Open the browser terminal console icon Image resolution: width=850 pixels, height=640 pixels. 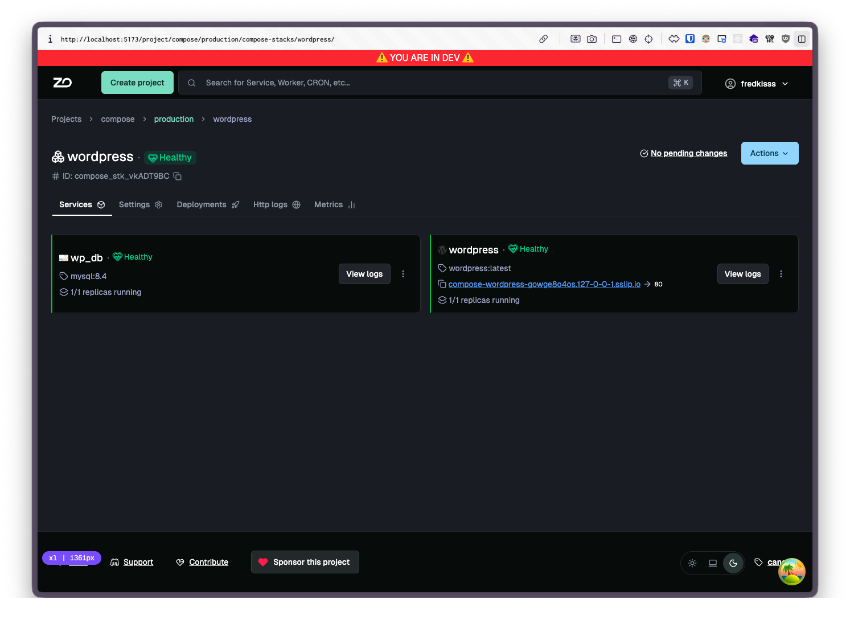[617, 39]
